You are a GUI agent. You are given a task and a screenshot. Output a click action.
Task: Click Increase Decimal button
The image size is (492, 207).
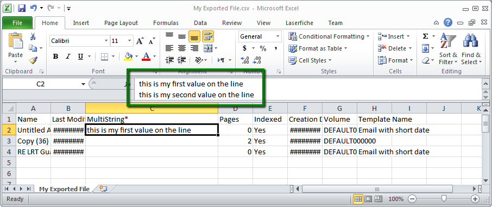245,60
